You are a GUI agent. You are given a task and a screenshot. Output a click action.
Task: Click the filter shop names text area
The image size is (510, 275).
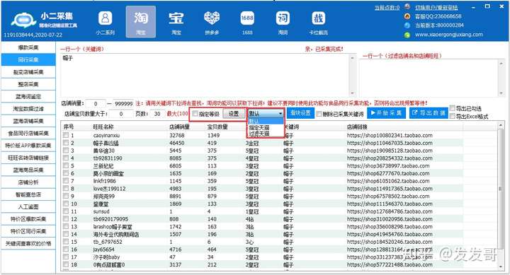click(x=429, y=78)
